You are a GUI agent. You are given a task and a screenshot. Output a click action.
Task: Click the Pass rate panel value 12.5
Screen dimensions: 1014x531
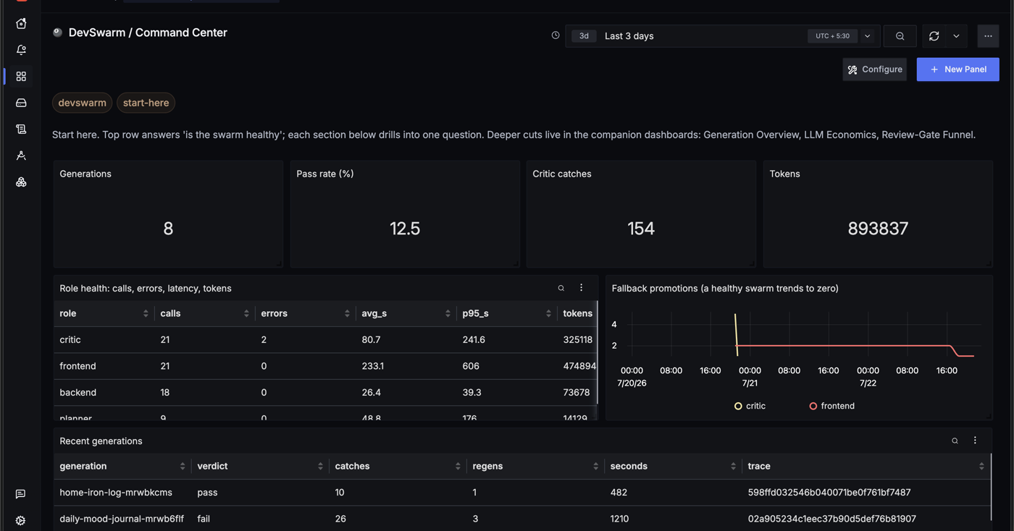[405, 229]
